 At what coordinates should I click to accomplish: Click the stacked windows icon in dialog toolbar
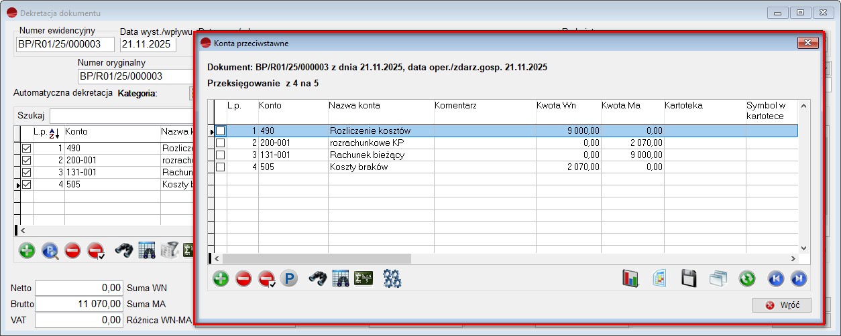click(x=718, y=278)
